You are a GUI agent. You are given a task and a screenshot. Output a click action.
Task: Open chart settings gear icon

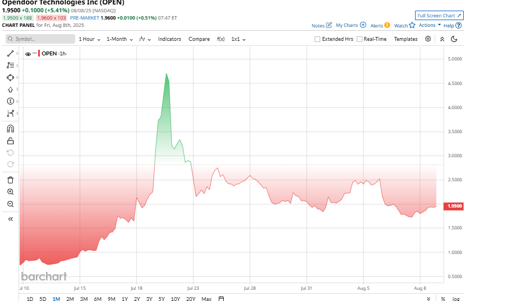point(428,39)
